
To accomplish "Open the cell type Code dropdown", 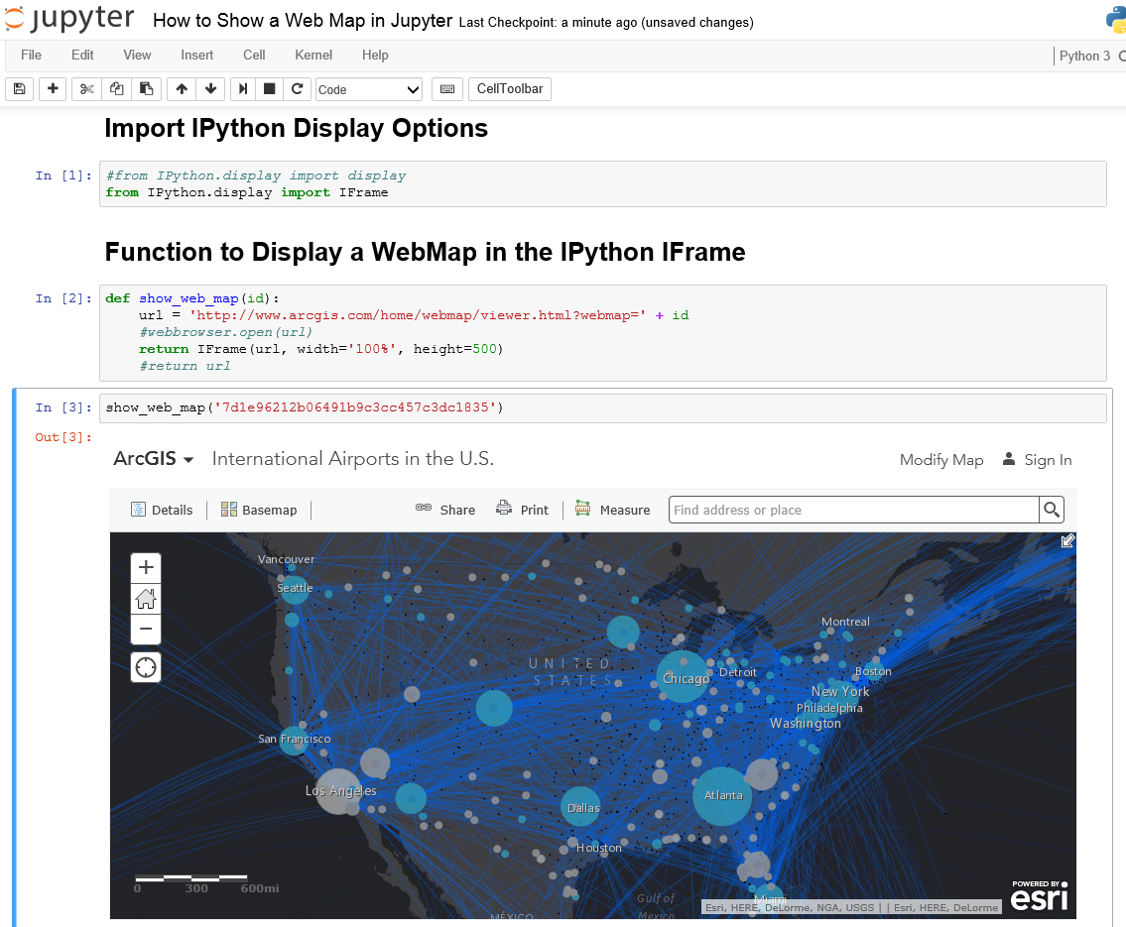I will tap(368, 89).
